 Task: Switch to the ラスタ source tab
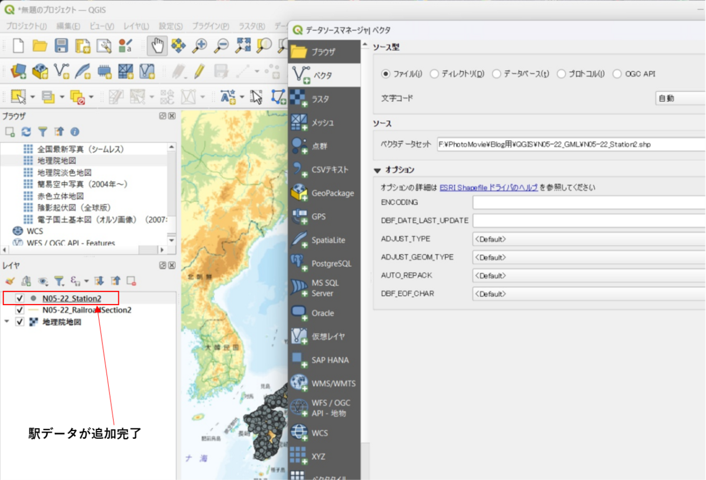pos(324,99)
